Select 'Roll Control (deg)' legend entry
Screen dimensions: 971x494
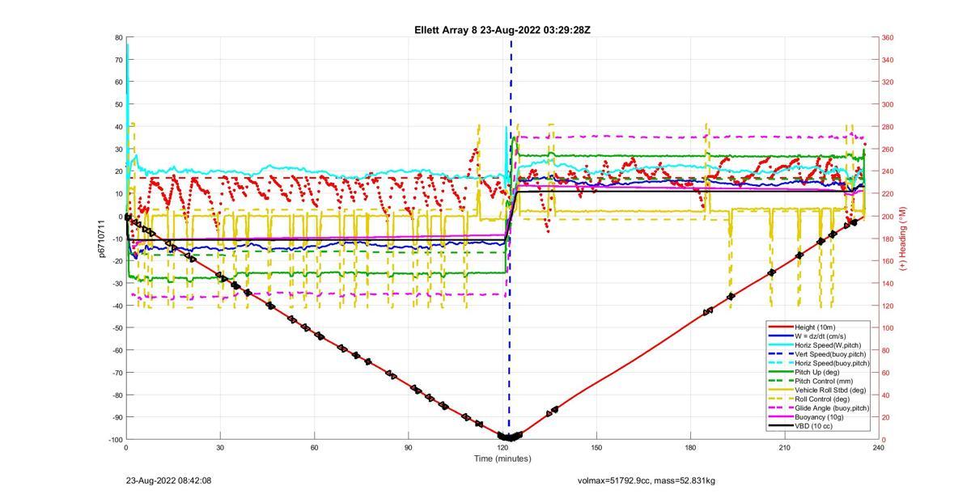[824, 399]
